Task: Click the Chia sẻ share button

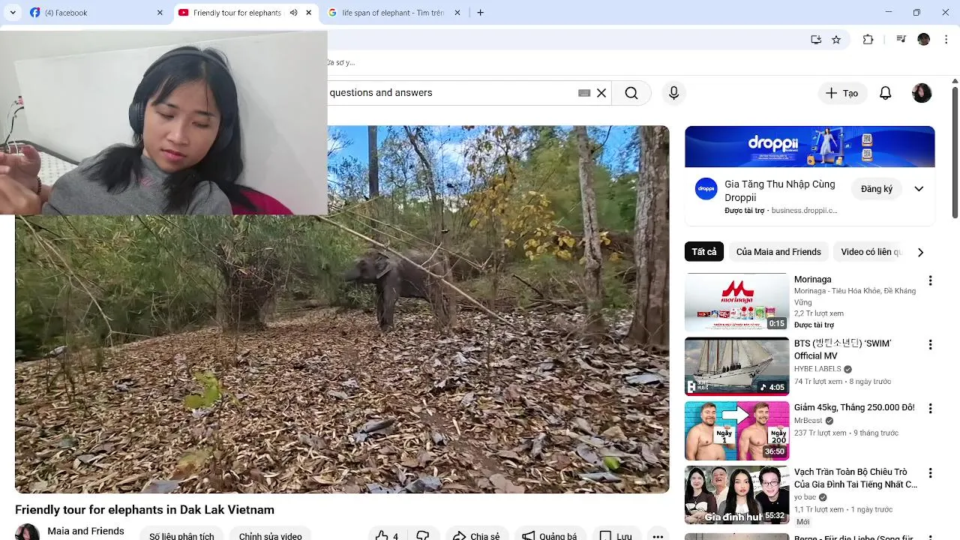Action: coord(477,535)
